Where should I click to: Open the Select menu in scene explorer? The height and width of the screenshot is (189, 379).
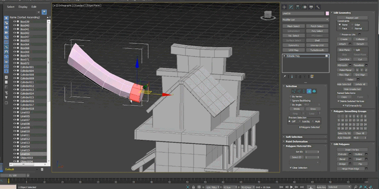11,7
